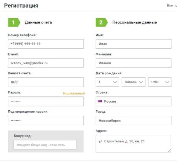Click the address field resize handle
177x161 pixels.
(x=169, y=150)
